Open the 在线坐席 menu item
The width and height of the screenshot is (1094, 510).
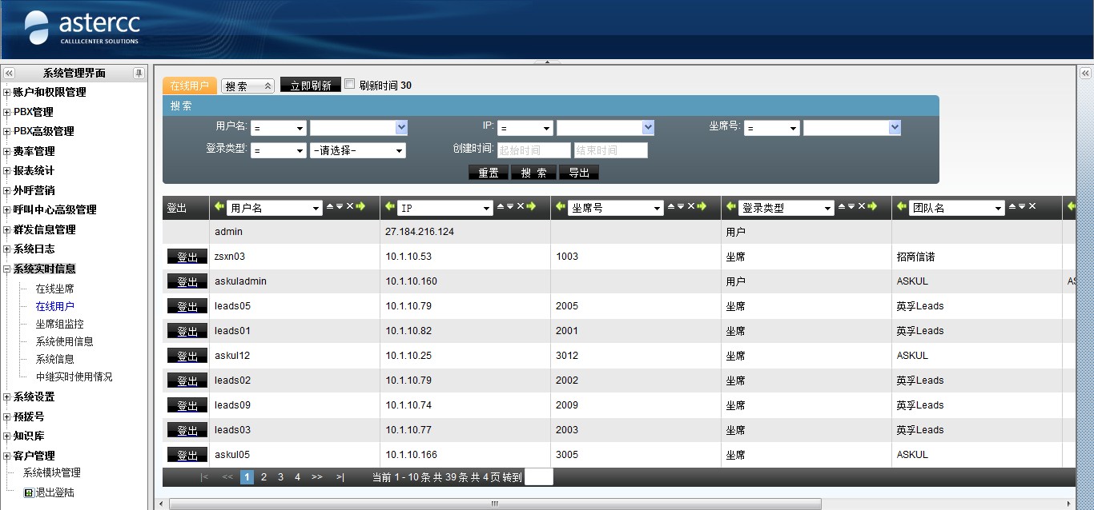pyautogui.click(x=54, y=289)
